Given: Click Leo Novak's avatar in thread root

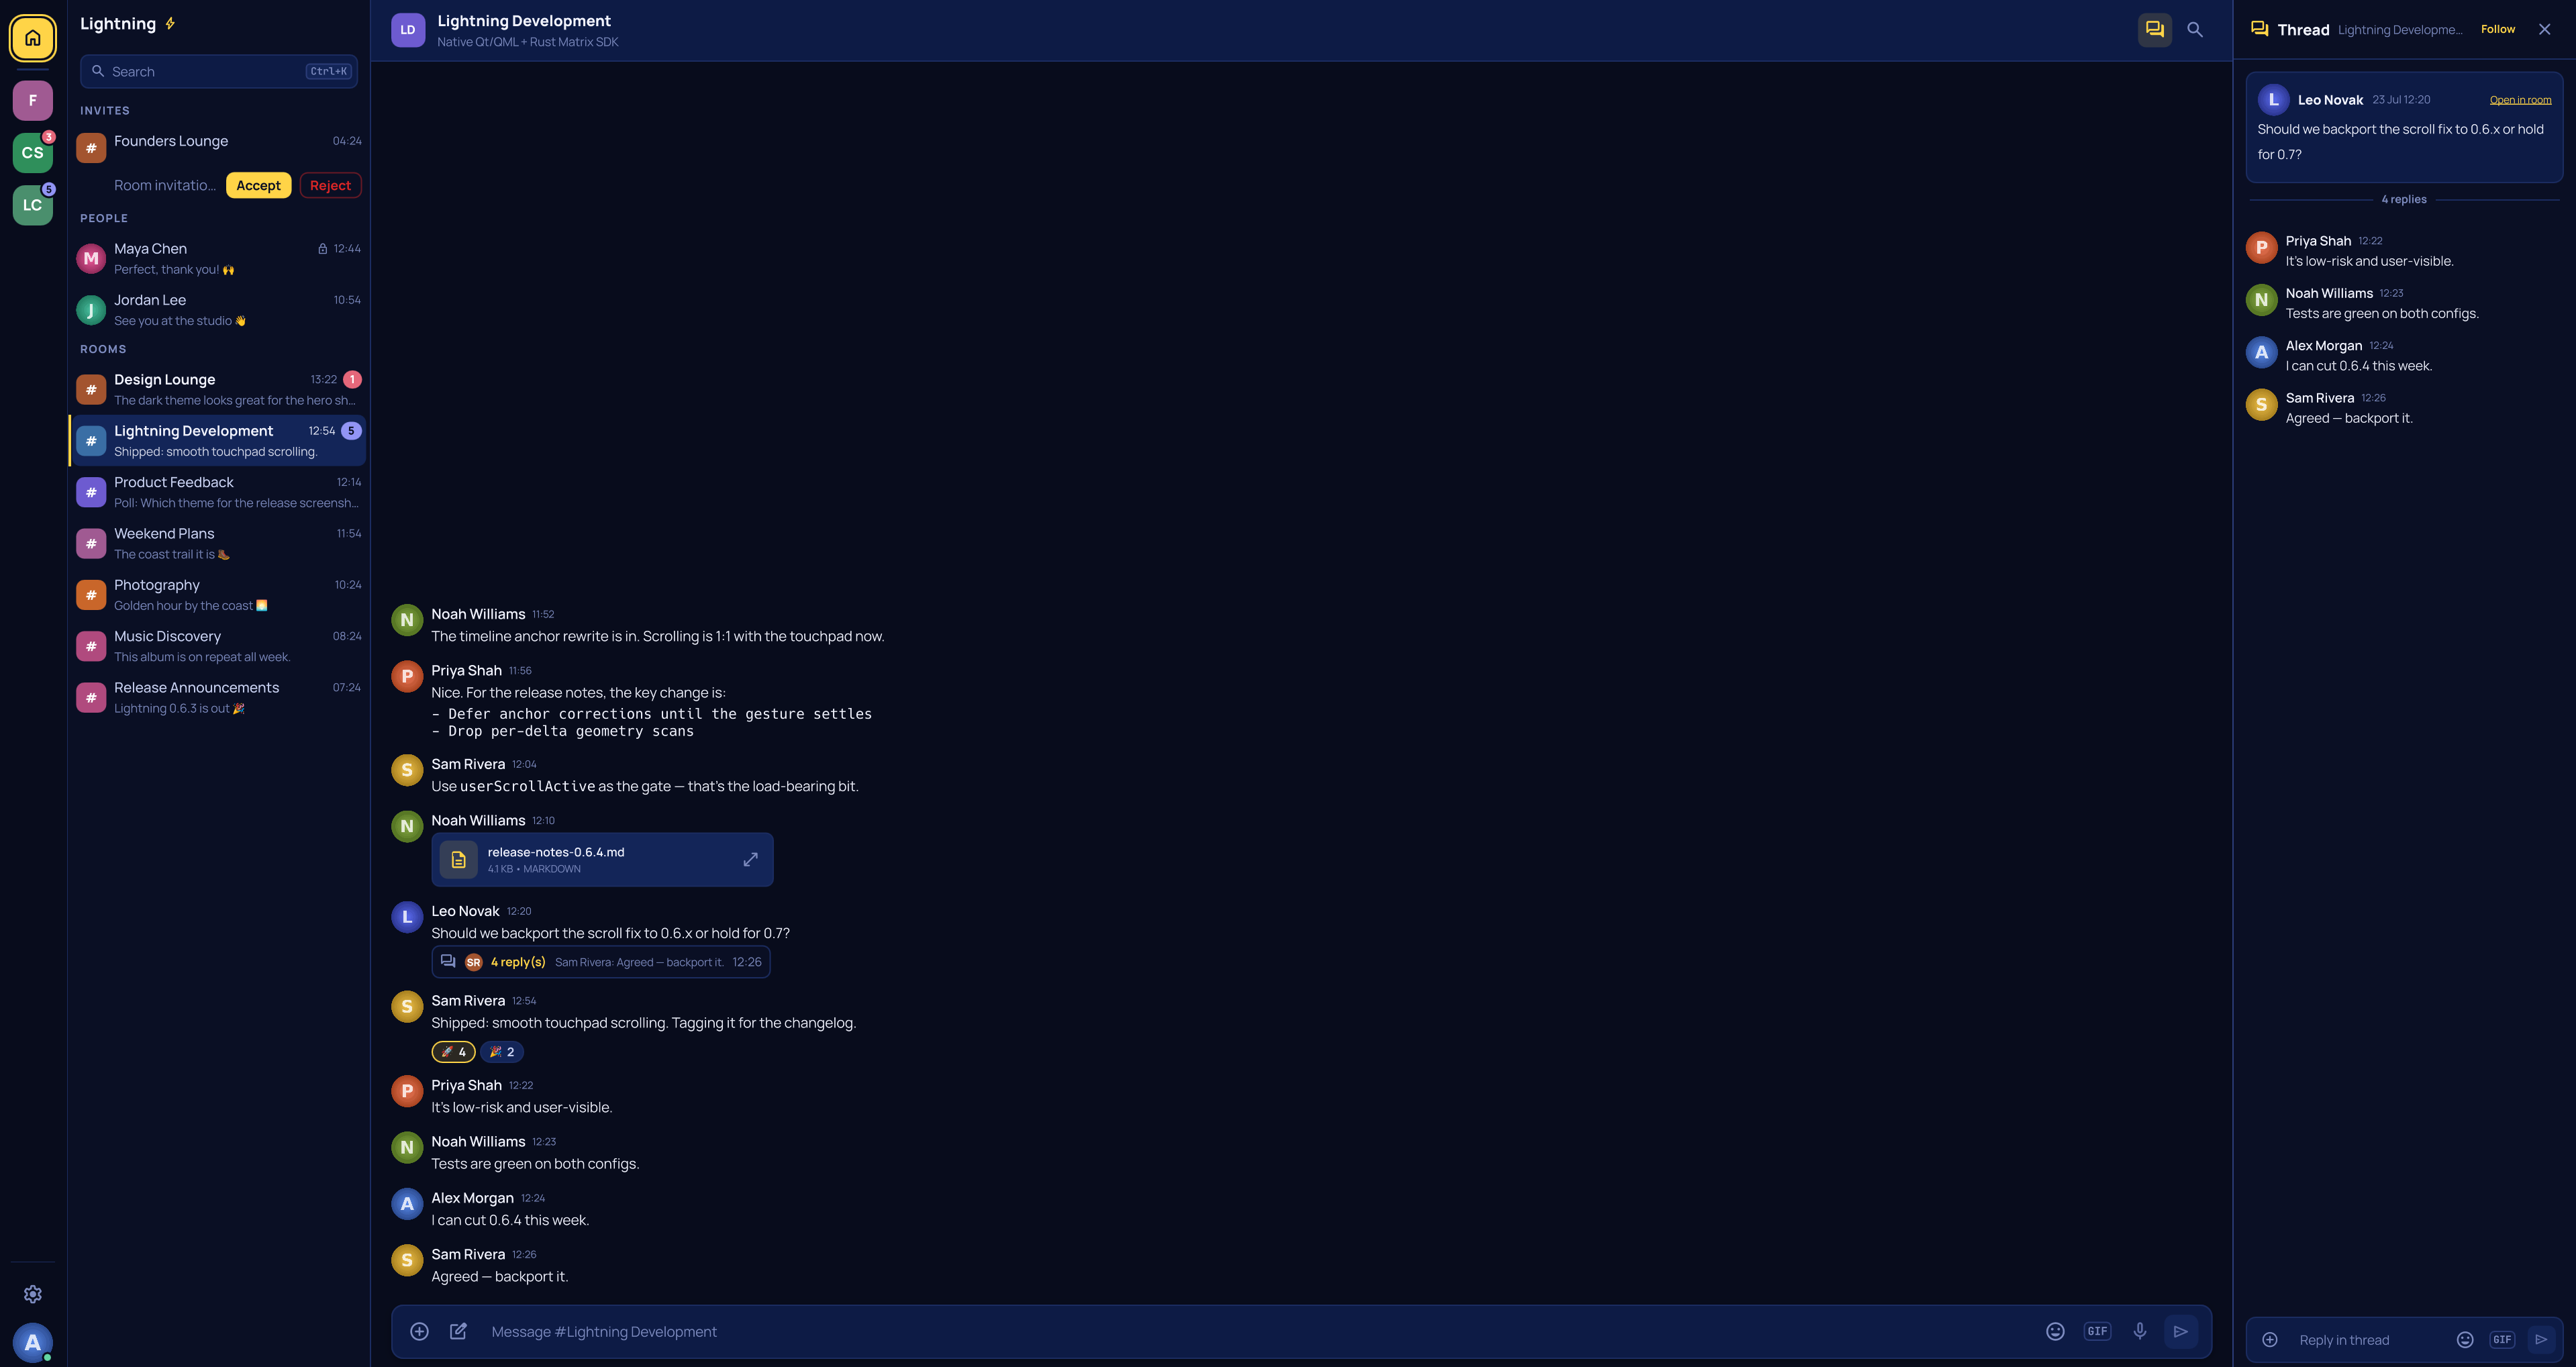Looking at the screenshot, I should [2273, 100].
